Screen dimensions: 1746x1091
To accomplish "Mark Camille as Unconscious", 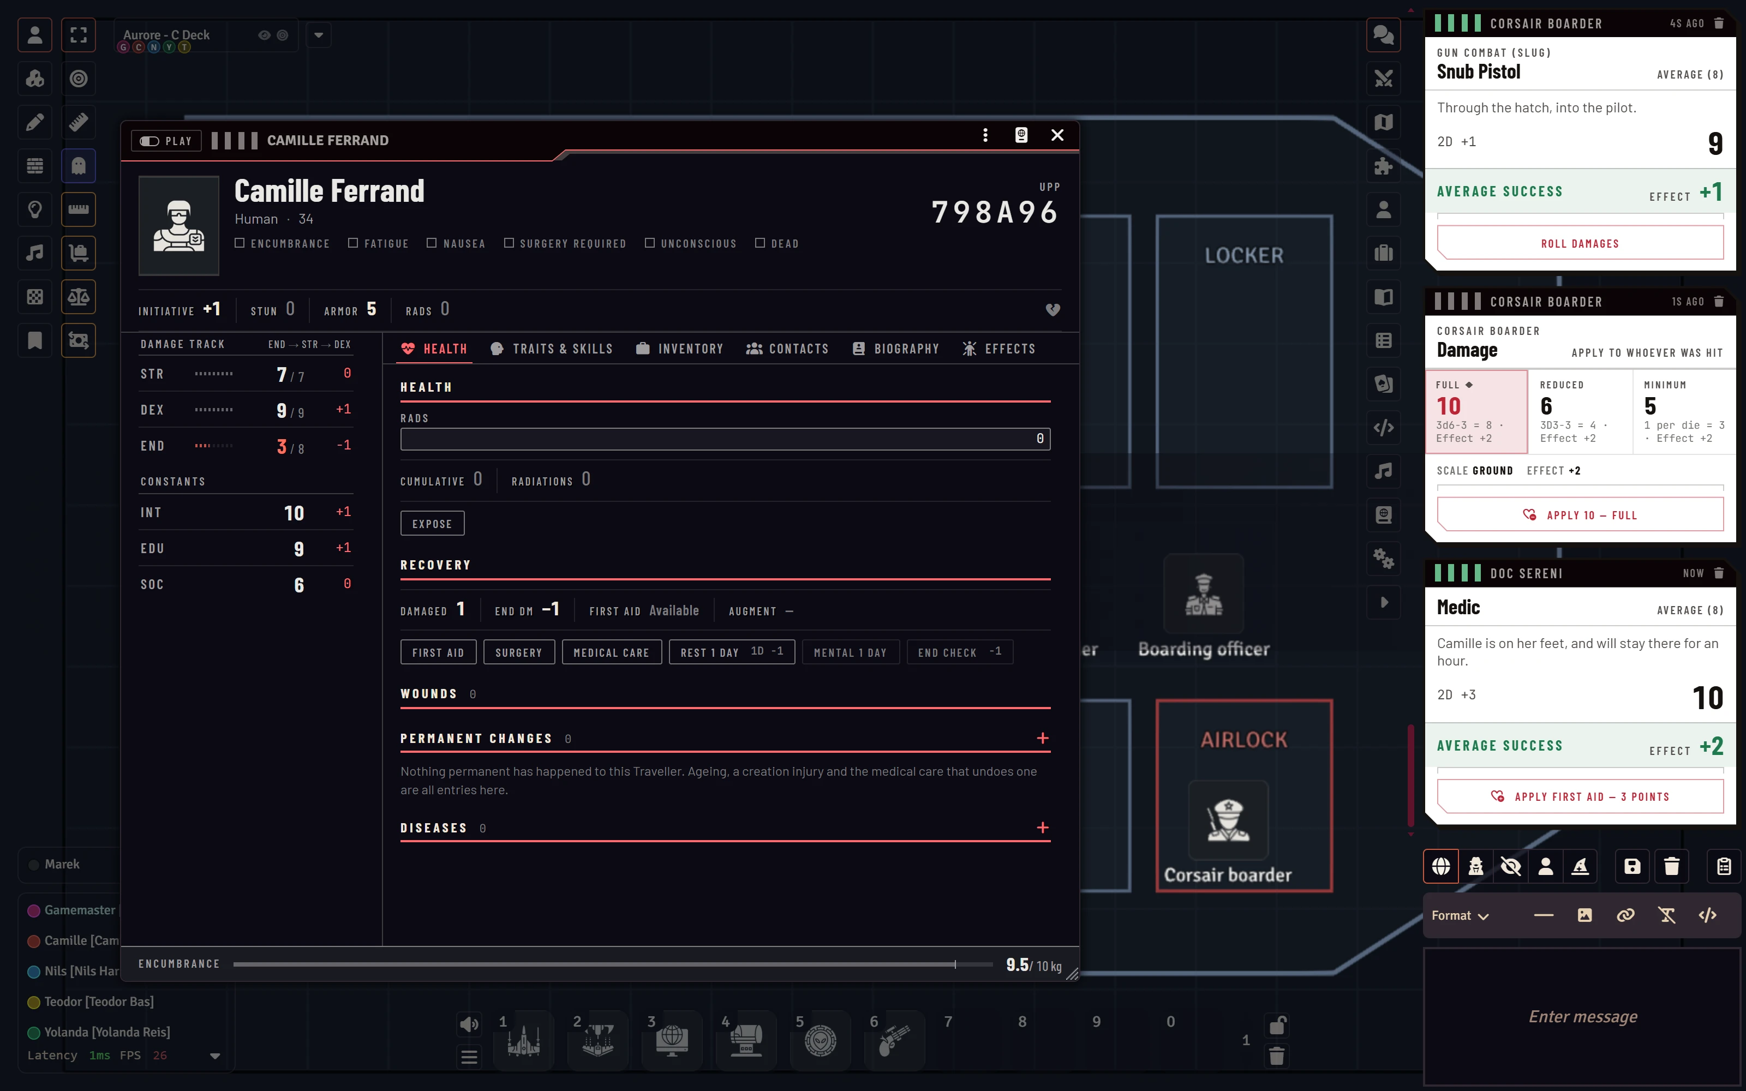I will (x=649, y=243).
